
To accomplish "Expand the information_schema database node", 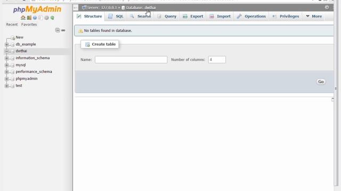I will (x=6, y=58).
